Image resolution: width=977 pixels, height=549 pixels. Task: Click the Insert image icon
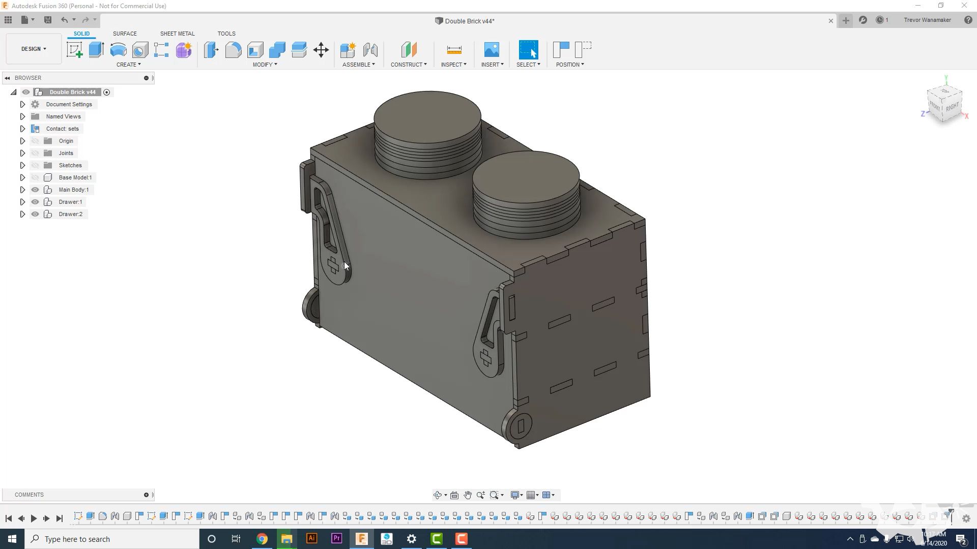click(x=492, y=50)
